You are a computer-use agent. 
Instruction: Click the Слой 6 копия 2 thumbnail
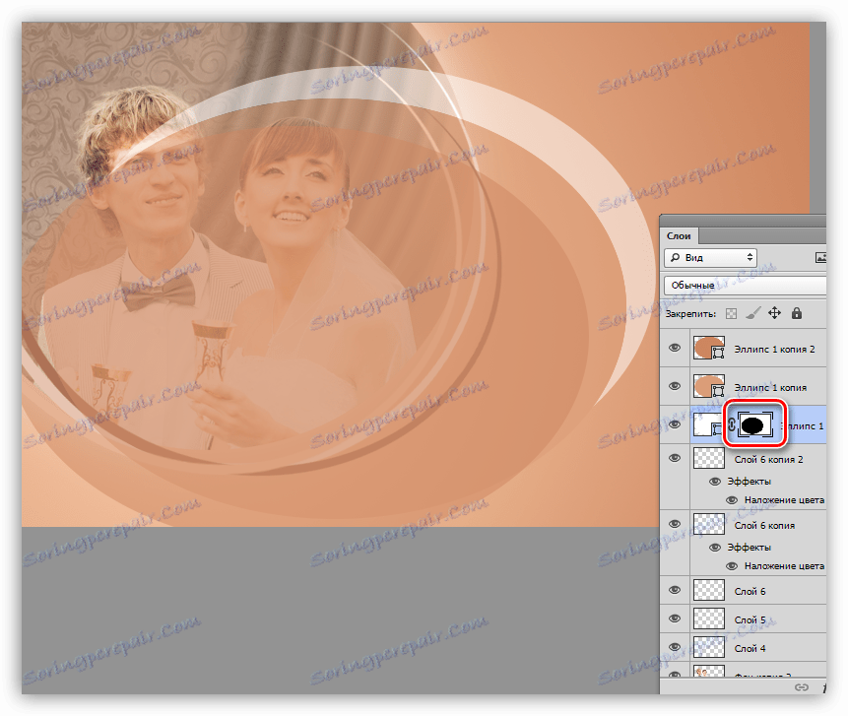[709, 459]
